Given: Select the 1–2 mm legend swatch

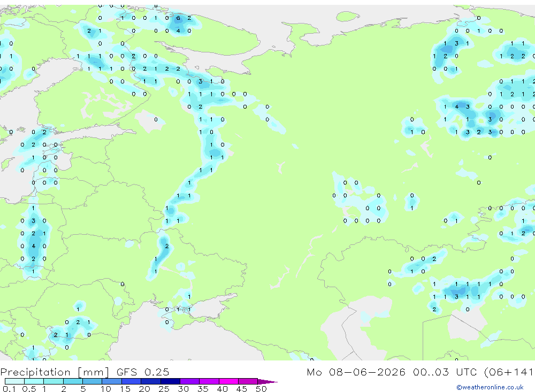Looking at the screenshot, I should coord(53,381).
